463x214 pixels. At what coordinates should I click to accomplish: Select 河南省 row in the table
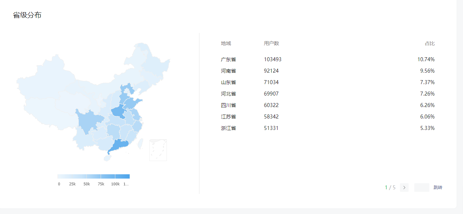coord(328,71)
